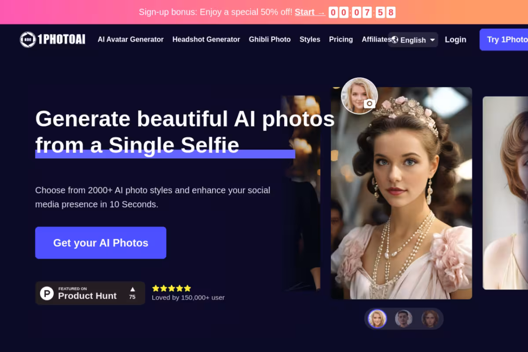Click the camera icon on selfie avatar
The width and height of the screenshot is (528, 352).
[370, 103]
